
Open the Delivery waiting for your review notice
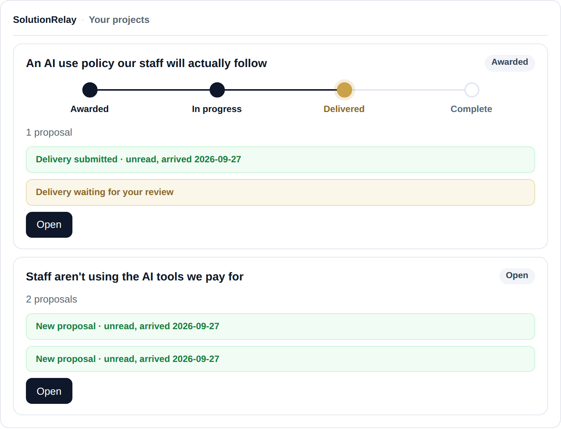point(280,192)
